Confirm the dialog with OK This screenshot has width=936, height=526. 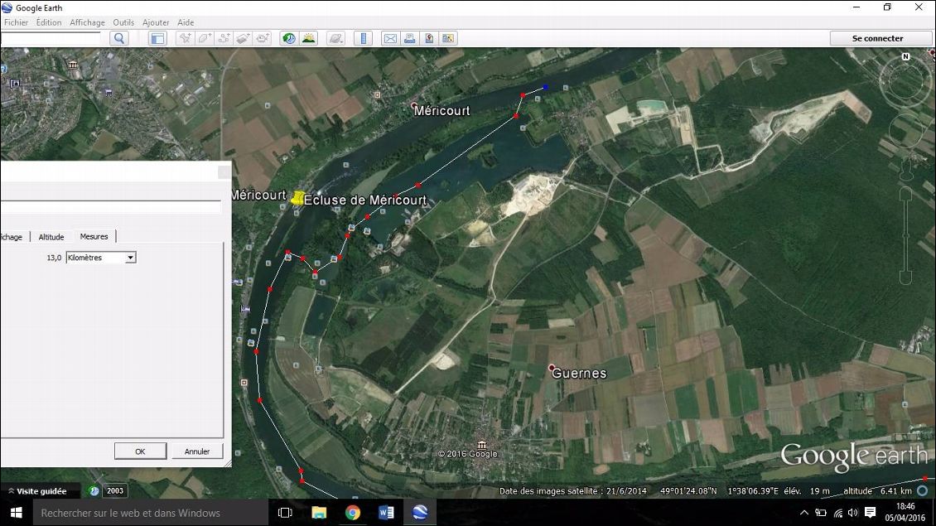[x=140, y=451]
